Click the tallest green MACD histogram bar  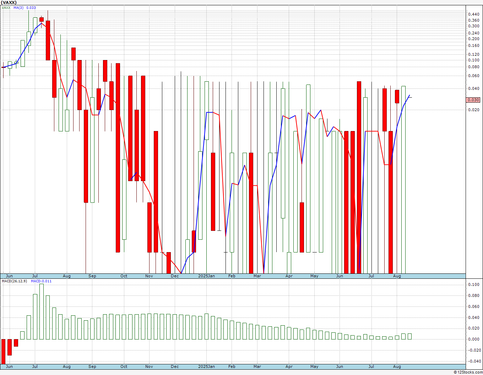pos(42,311)
